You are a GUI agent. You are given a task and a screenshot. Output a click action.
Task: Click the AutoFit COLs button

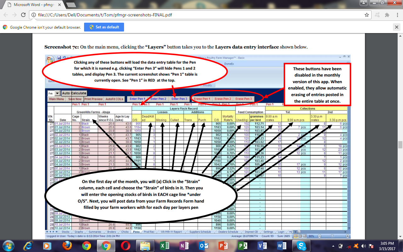[x=114, y=99]
